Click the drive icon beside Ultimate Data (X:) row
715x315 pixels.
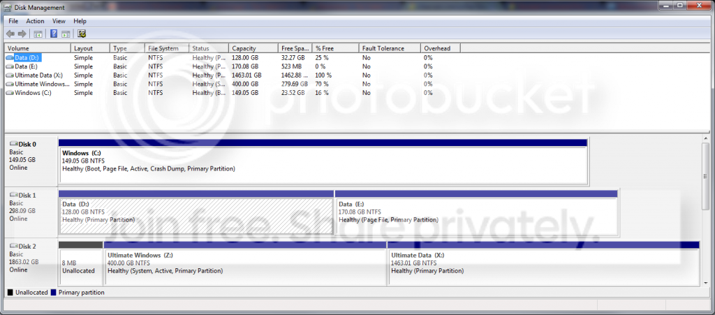point(10,75)
